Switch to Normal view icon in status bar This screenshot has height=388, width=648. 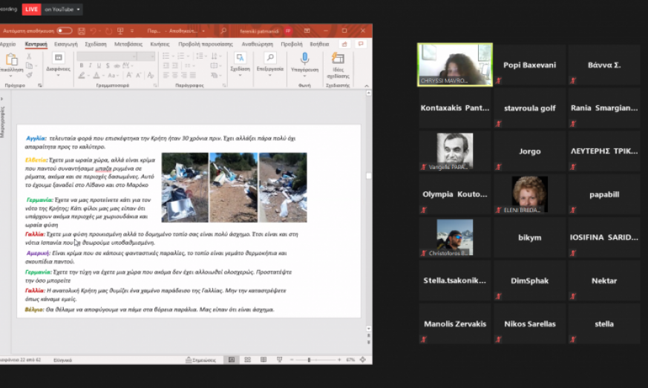point(232,360)
